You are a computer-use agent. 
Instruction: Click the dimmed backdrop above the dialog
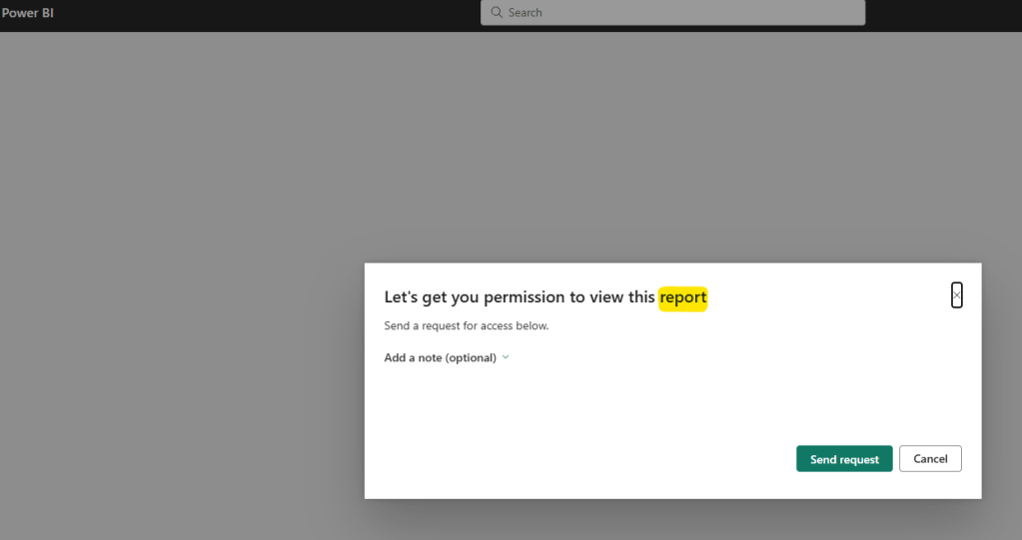(669, 150)
